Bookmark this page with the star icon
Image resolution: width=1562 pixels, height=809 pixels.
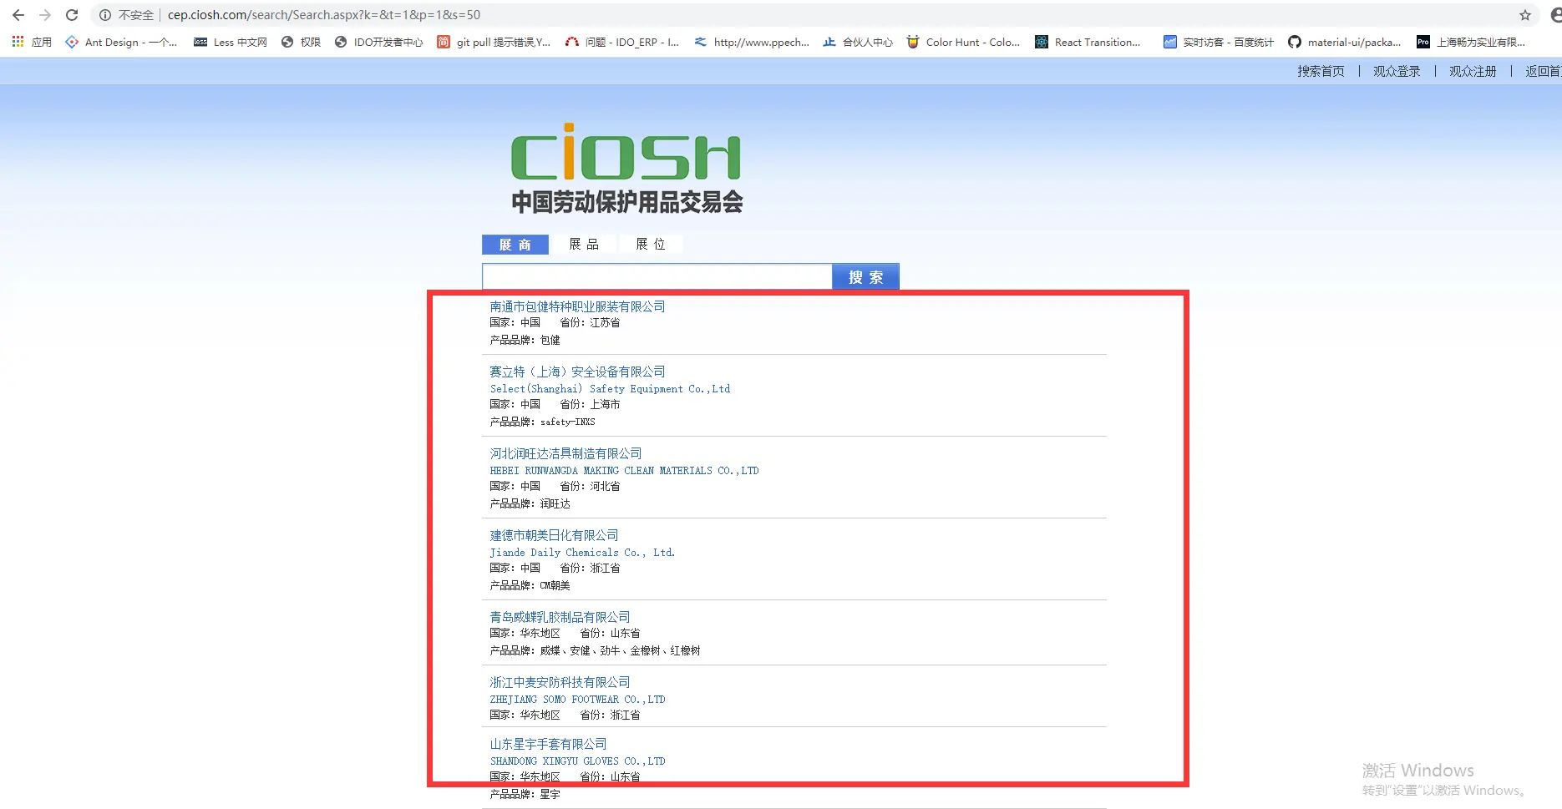tap(1525, 15)
